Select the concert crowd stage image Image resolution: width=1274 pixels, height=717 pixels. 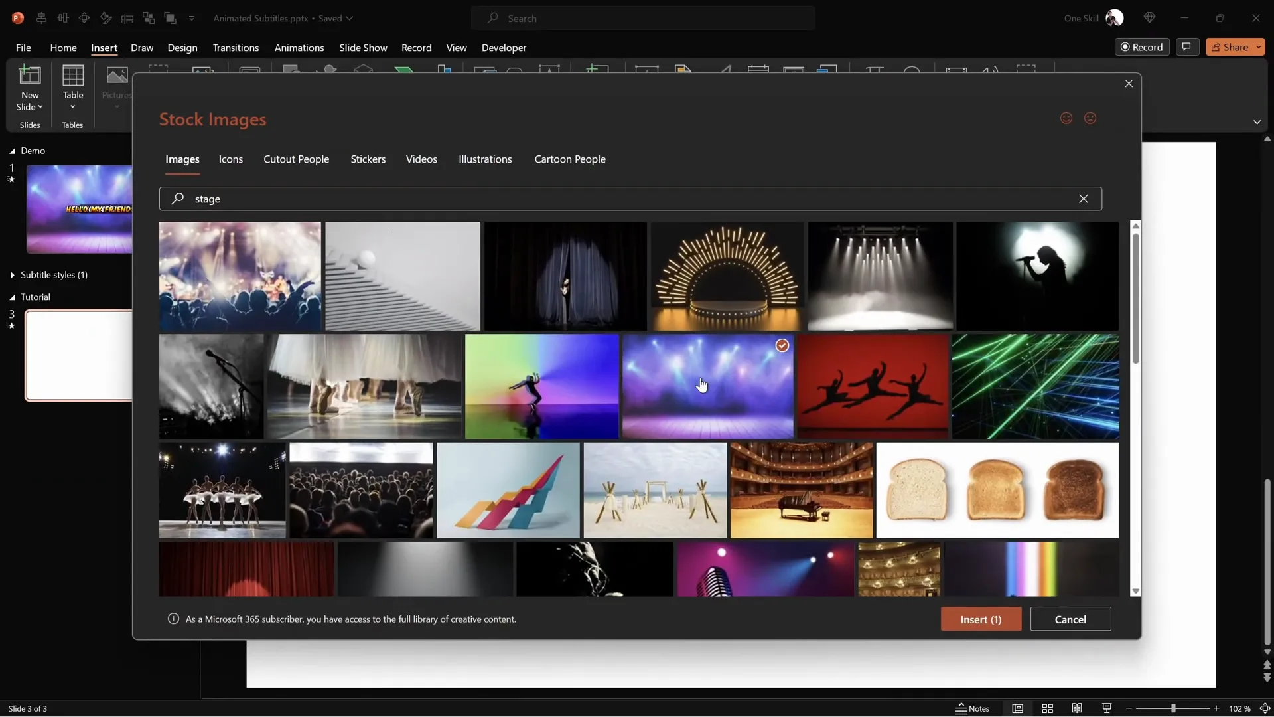[x=240, y=276]
